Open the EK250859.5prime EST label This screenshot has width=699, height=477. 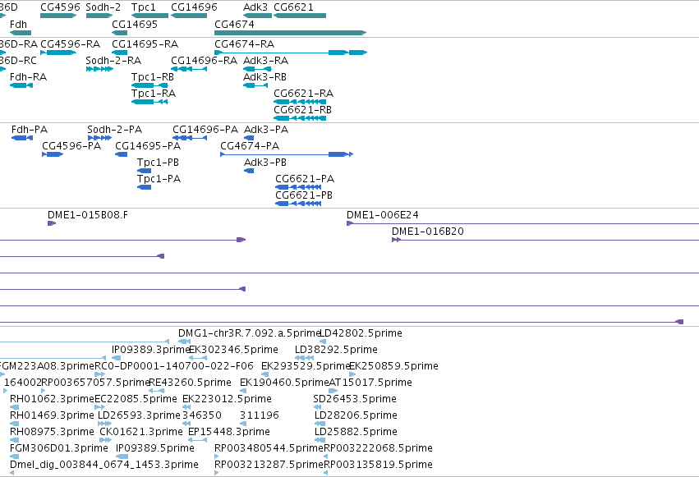(x=393, y=366)
